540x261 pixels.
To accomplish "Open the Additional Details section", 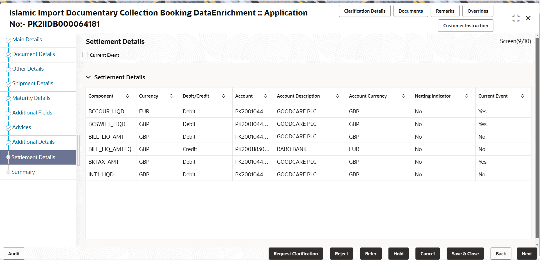I will [x=33, y=142].
